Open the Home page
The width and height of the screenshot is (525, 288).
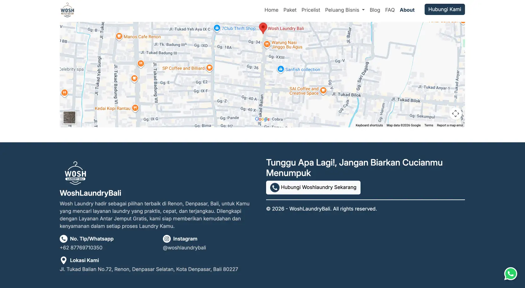point(271,10)
